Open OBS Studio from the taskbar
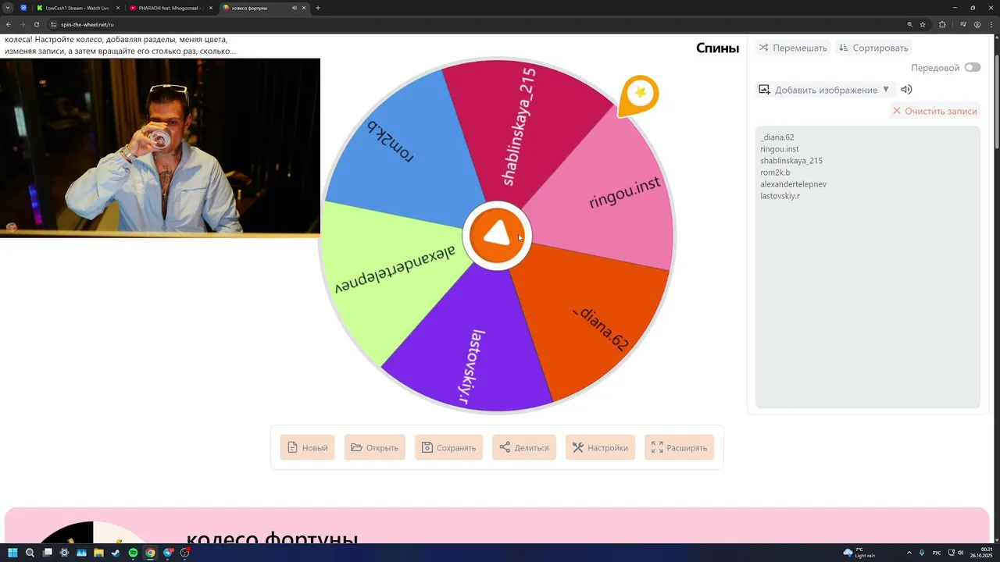 pos(185,553)
